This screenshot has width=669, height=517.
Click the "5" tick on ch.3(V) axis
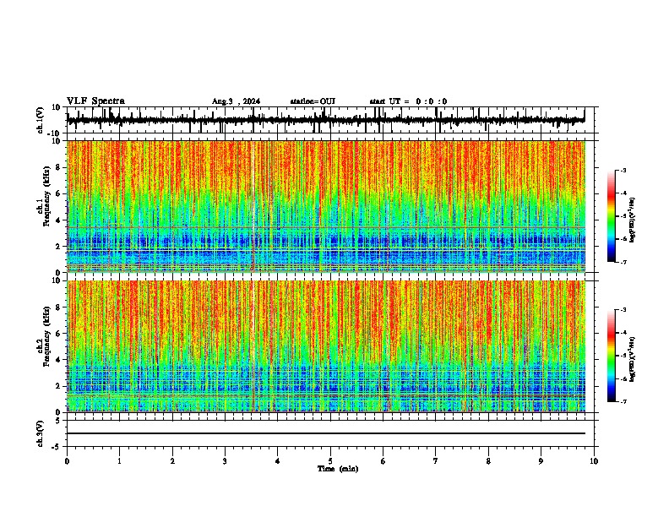coord(58,420)
